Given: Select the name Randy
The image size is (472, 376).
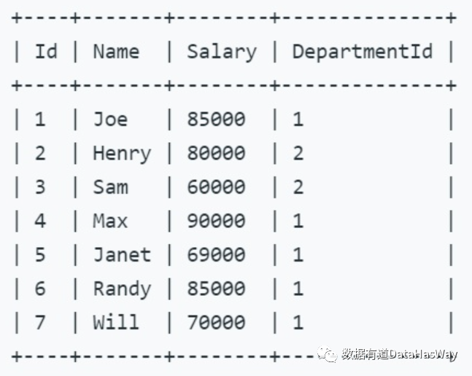Looking at the screenshot, I should tap(121, 289).
